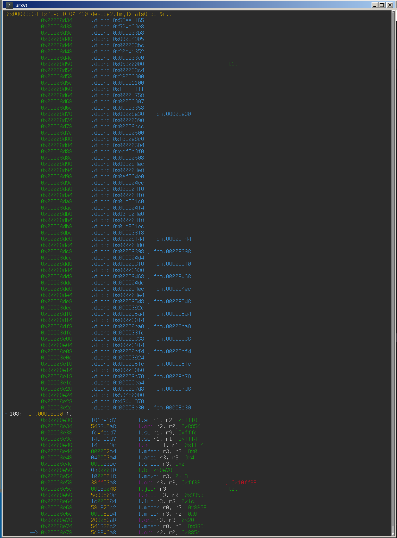The image size is (397, 538).
Task: Click the "fcn.000095fc" function reference
Action: pyautogui.click(x=172, y=364)
